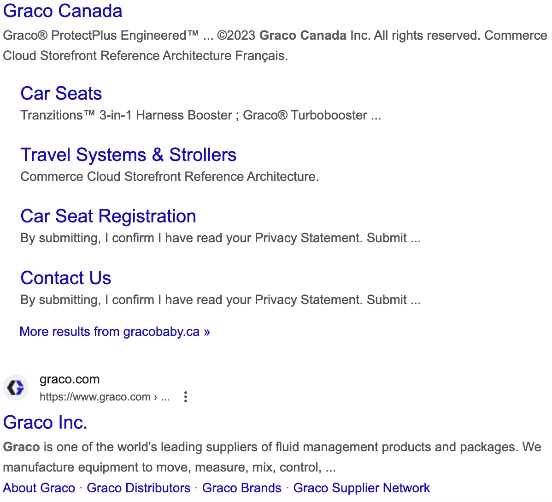
Task: Open the three-dot options for graco.com result
Action: pos(185,397)
